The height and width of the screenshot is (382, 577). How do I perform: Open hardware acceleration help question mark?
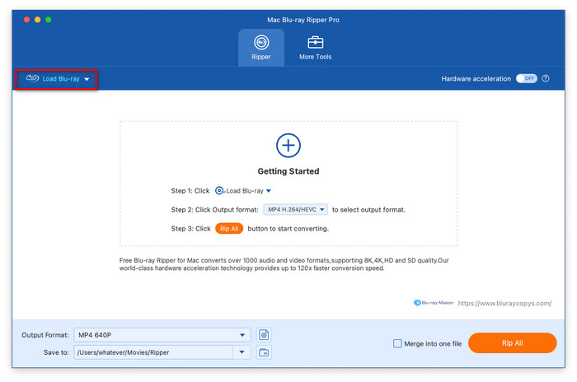(x=546, y=78)
